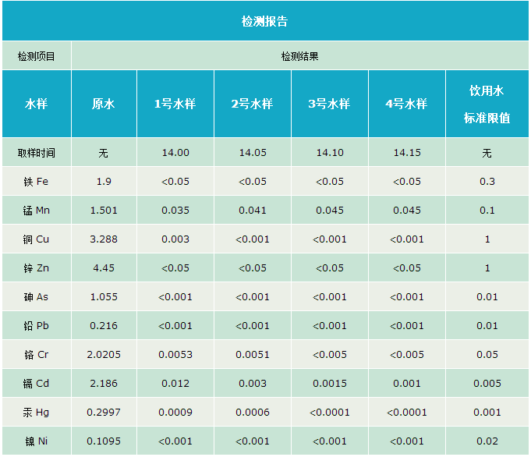The image size is (531, 457).
Task: Click the 检测结果 header cell
Action: [300, 56]
